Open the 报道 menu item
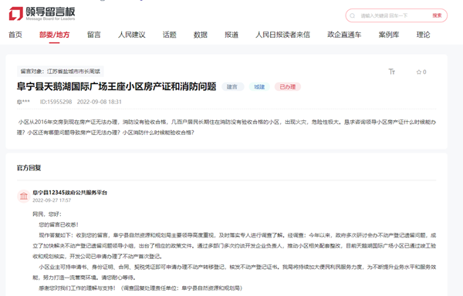The image size is (463, 296). click(231, 35)
